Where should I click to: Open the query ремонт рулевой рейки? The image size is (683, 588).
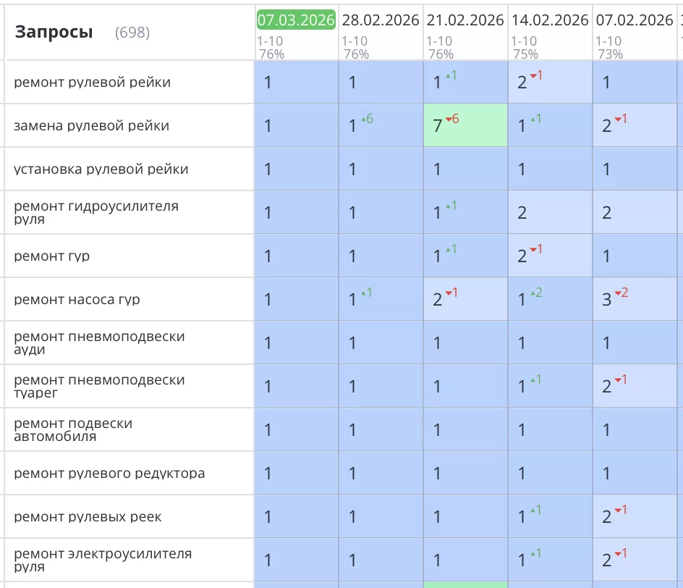(93, 83)
